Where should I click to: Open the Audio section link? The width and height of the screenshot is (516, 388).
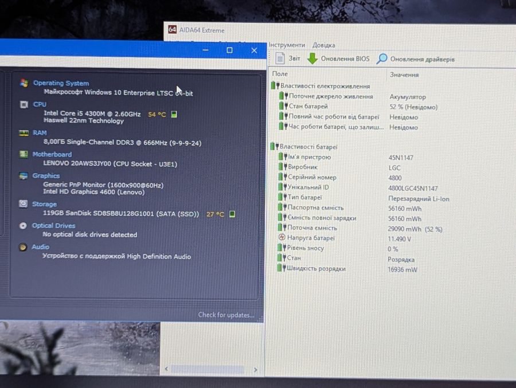41,246
